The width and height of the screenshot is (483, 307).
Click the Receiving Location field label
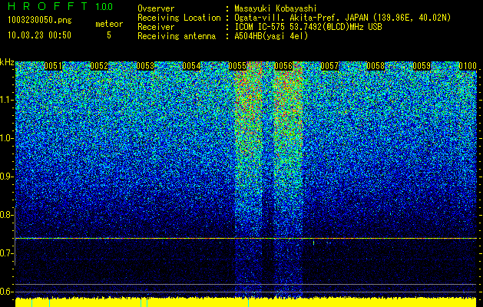tap(179, 18)
